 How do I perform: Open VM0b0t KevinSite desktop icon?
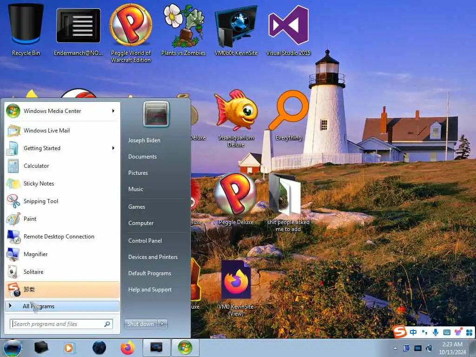pyautogui.click(x=236, y=30)
